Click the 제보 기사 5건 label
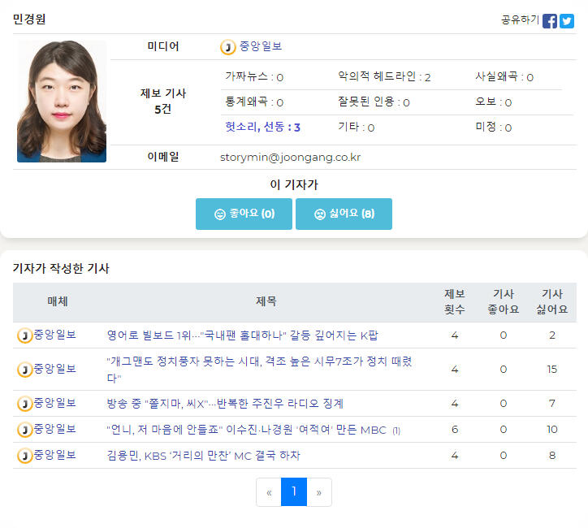Screen dimensions: 588x528 point(163,102)
